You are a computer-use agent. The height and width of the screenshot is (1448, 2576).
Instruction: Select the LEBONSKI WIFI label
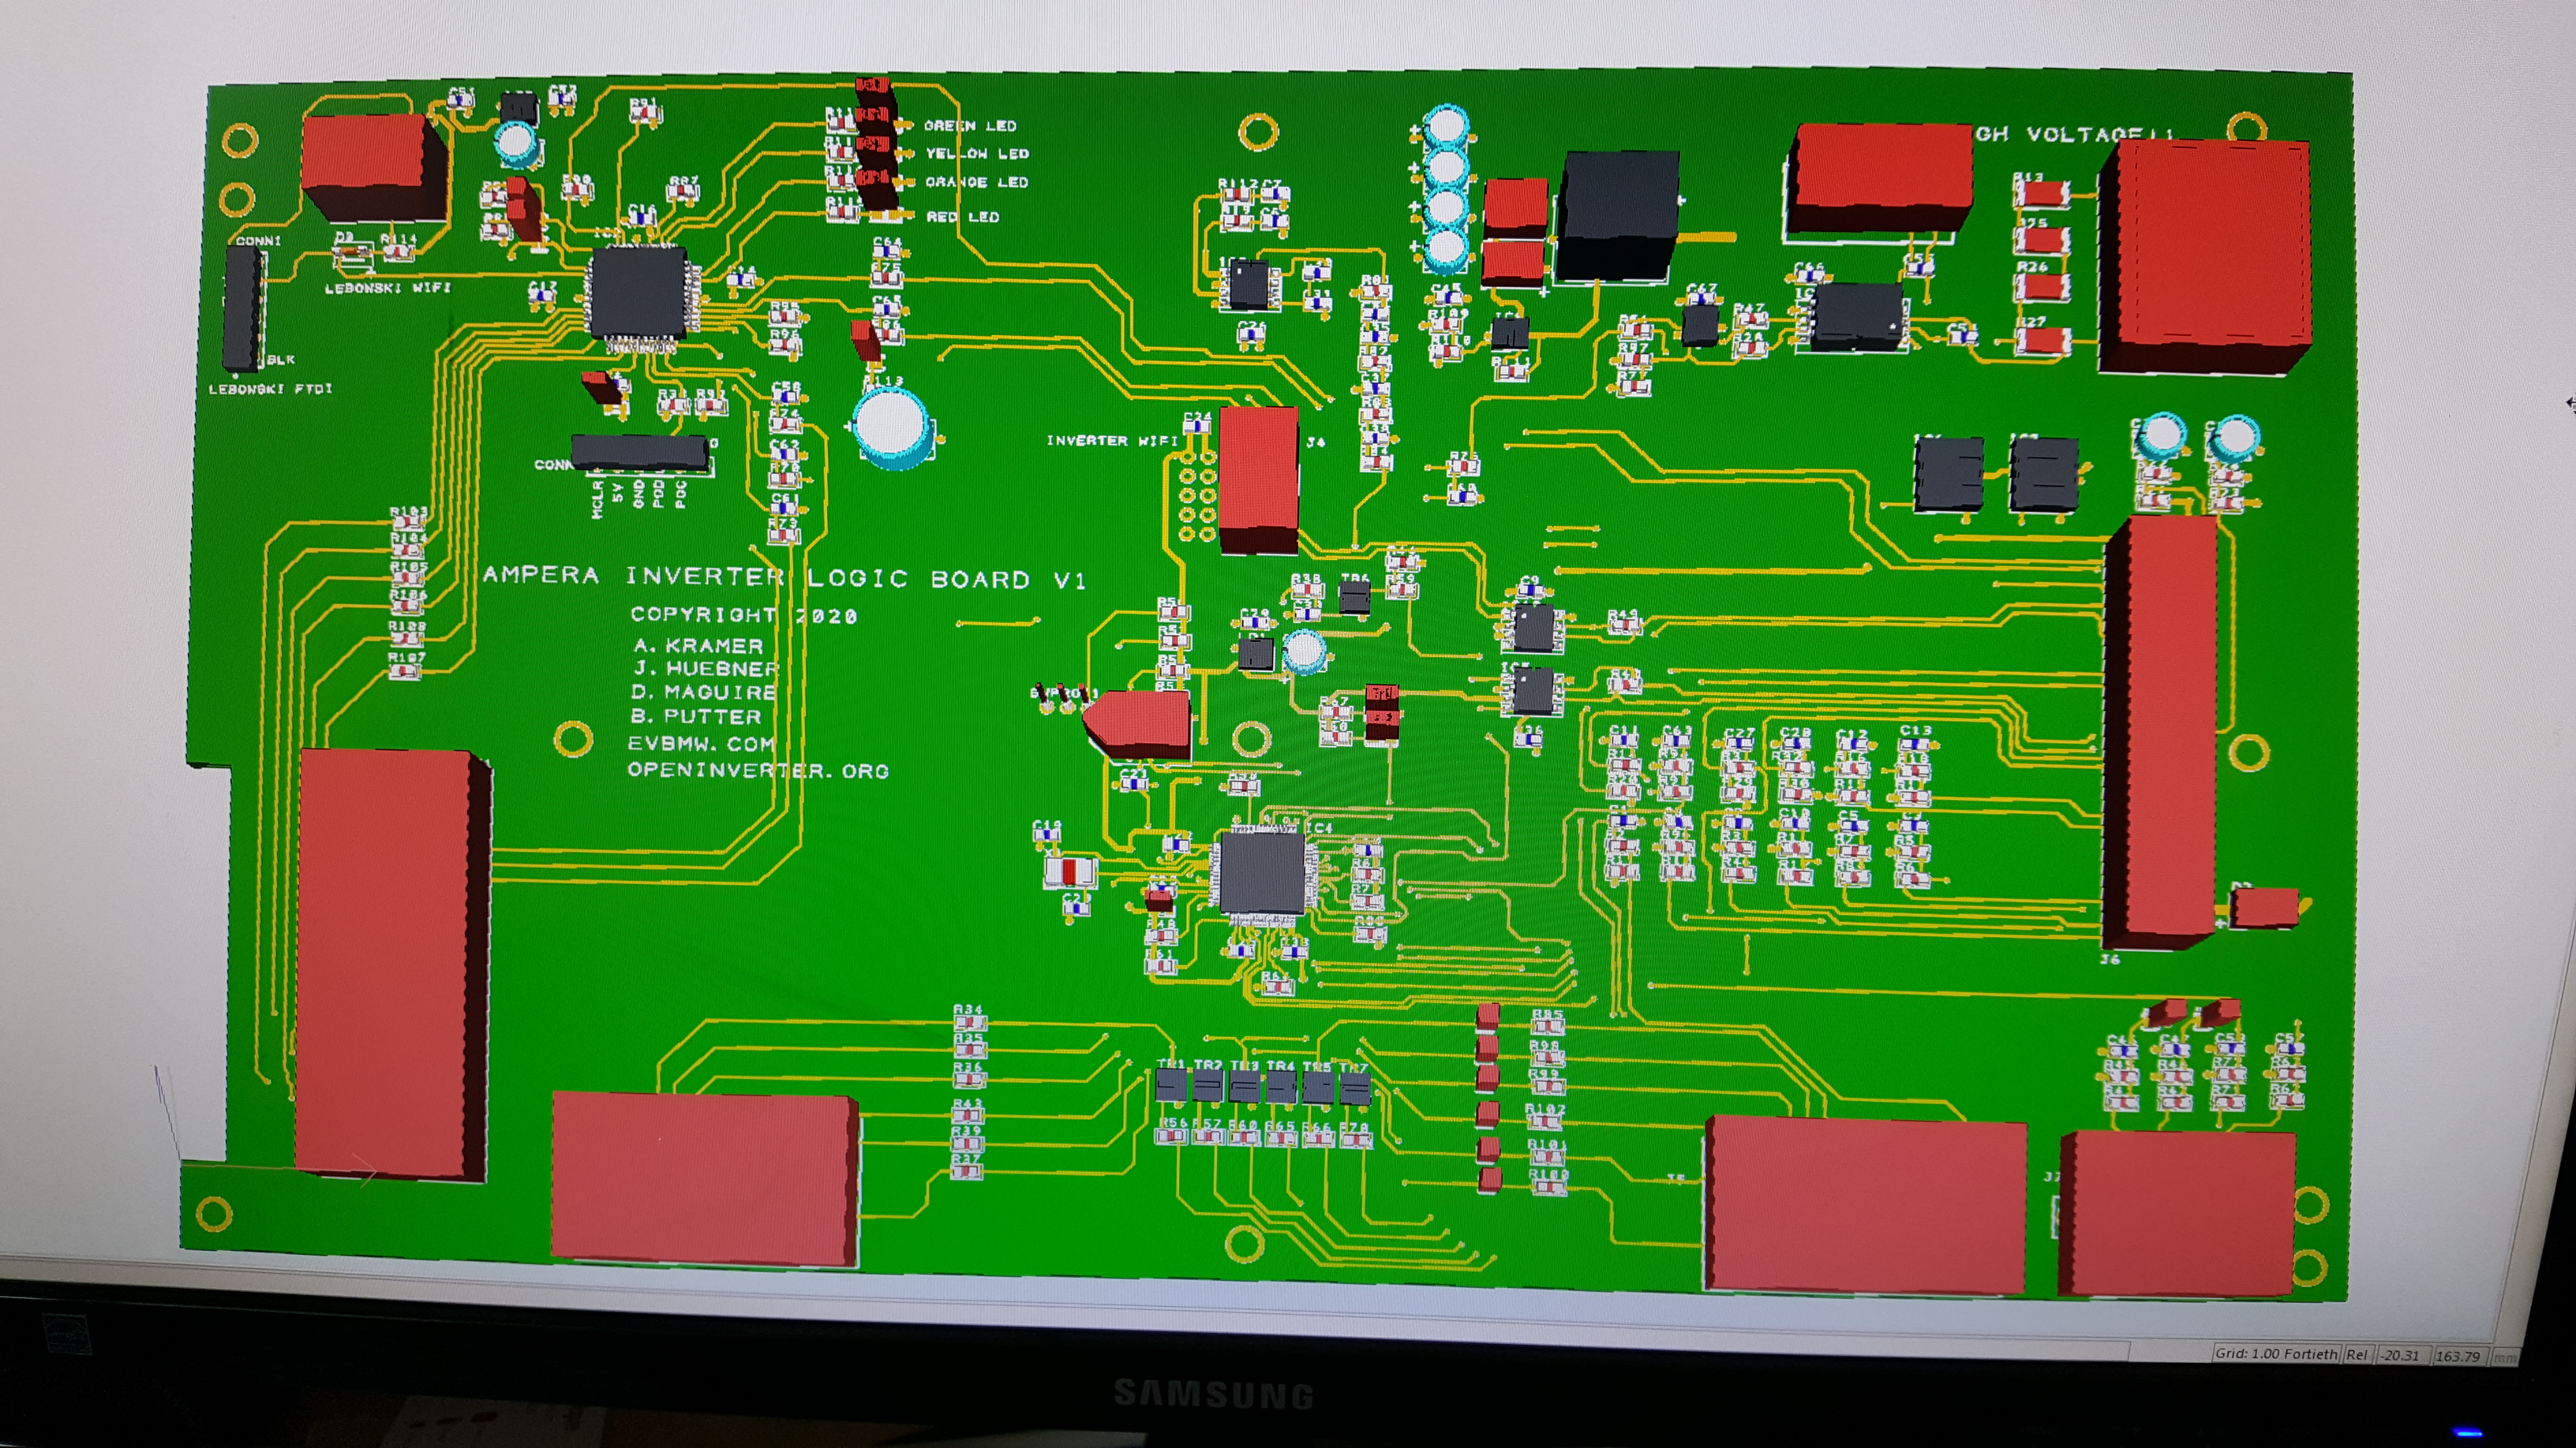[388, 288]
